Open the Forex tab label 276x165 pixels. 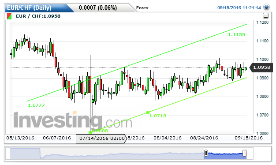[142, 8]
